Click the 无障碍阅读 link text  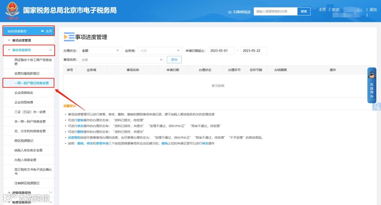(x=242, y=12)
